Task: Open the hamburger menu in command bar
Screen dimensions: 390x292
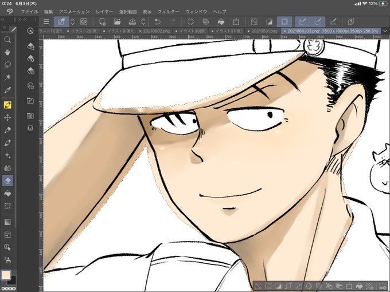Action: [46, 22]
